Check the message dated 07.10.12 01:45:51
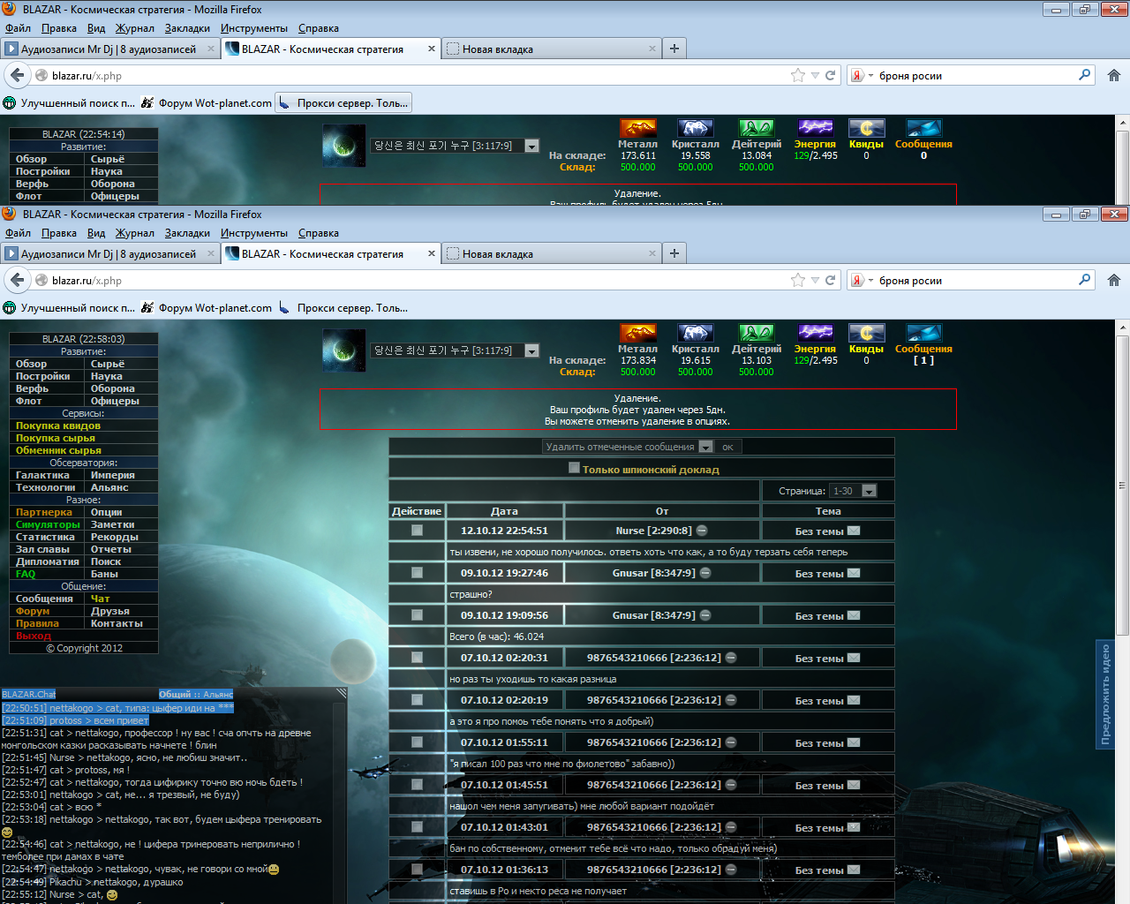Screen dimensions: 1130x904 [417, 785]
